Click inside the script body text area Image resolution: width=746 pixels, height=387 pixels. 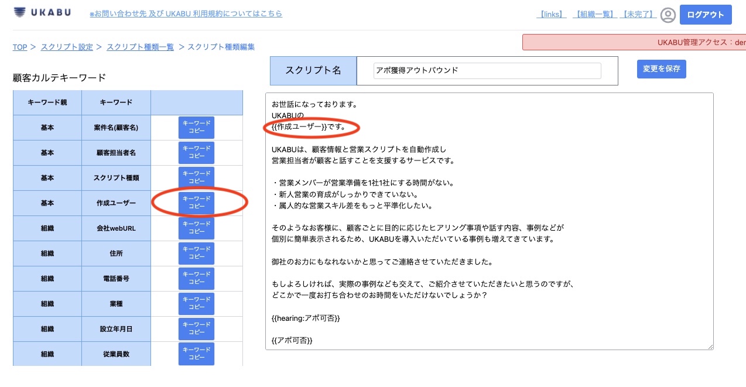click(x=490, y=222)
